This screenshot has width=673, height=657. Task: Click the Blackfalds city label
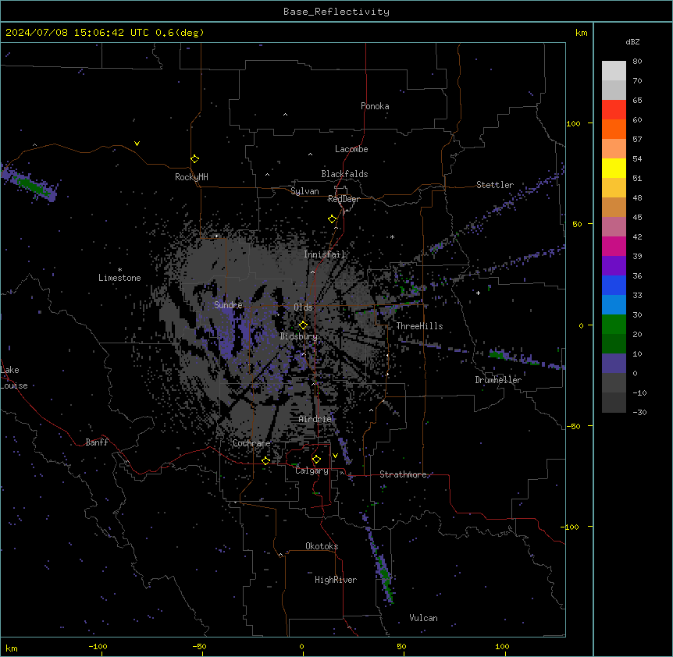[344, 174]
